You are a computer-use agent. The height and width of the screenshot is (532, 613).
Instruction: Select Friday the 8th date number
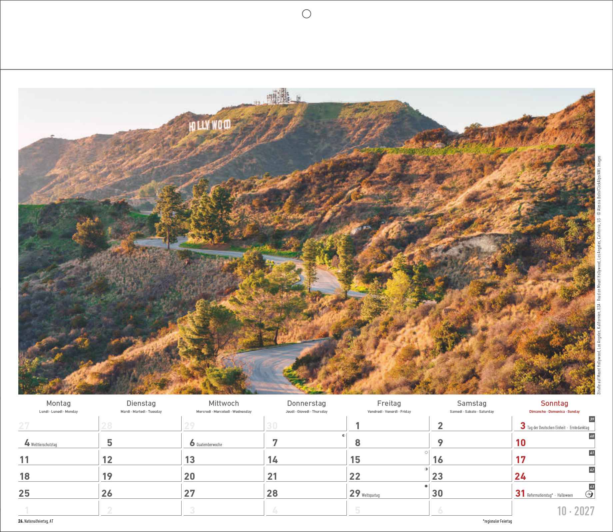point(358,443)
